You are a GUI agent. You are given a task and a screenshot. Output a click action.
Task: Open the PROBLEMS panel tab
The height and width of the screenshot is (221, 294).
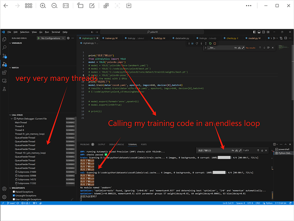(x=85, y=145)
